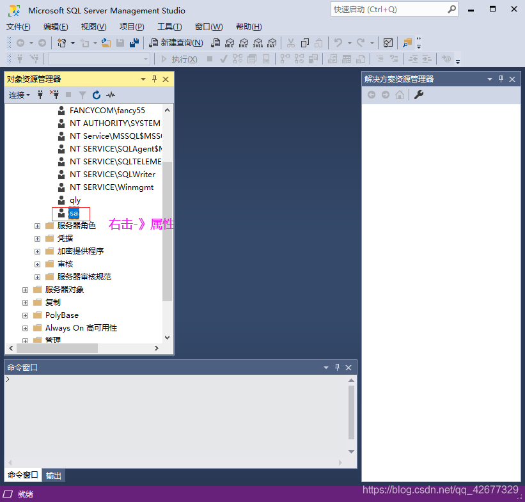Expand the 服务器审核规范 folder
525x502 pixels.
[x=37, y=278]
